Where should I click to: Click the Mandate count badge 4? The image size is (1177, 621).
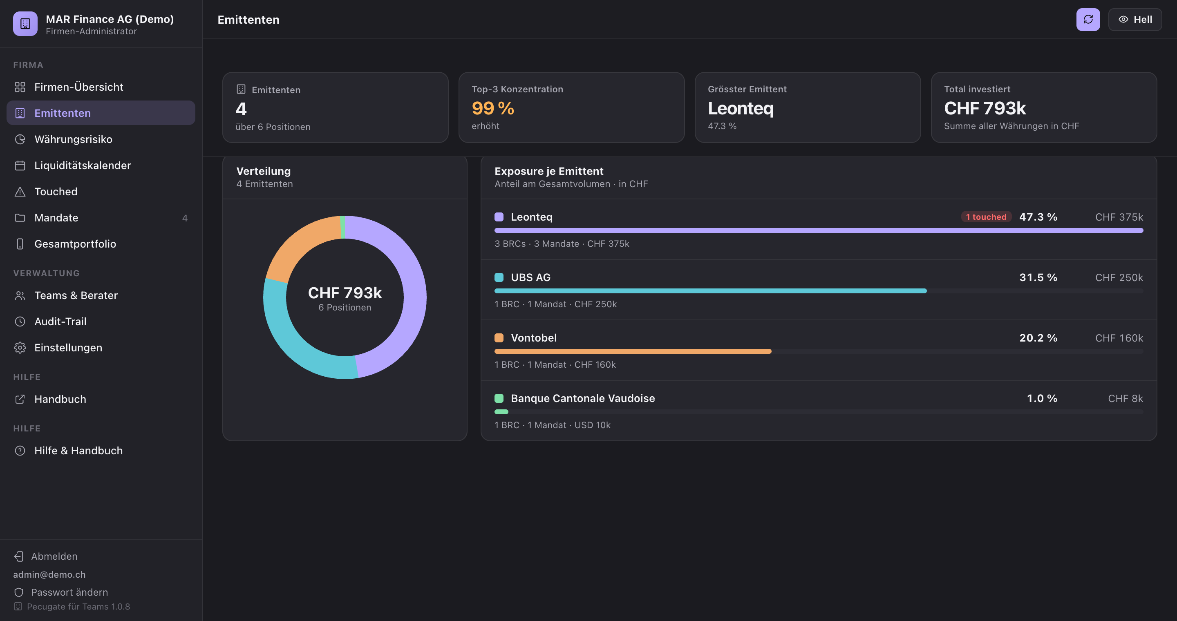point(185,218)
